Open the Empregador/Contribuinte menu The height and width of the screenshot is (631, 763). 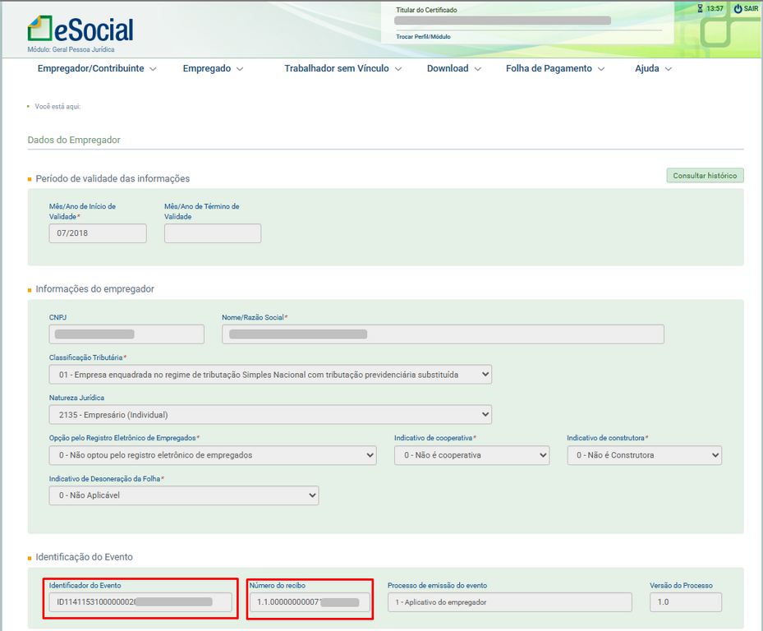pos(96,69)
